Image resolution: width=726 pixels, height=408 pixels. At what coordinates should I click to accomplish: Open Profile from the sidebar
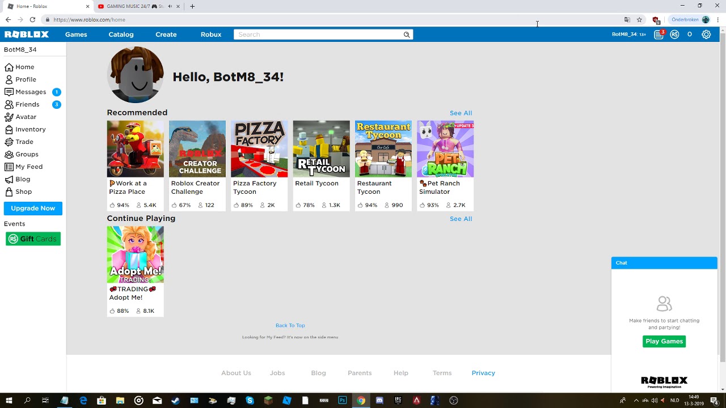click(20, 79)
